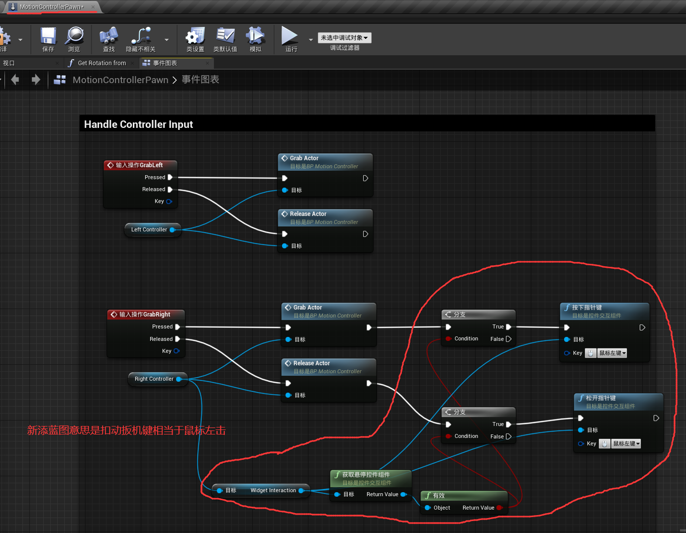The image size is (686, 533).
Task: Open the 未选中调试对象 debug object dropdown
Action: [x=344, y=37]
